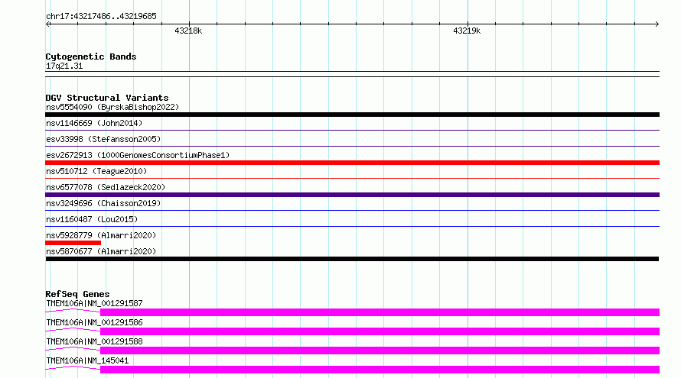Open esv2672913 (1000GenomesConsortiumPhase1) label
This screenshot has width=681, height=378.
coord(138,155)
